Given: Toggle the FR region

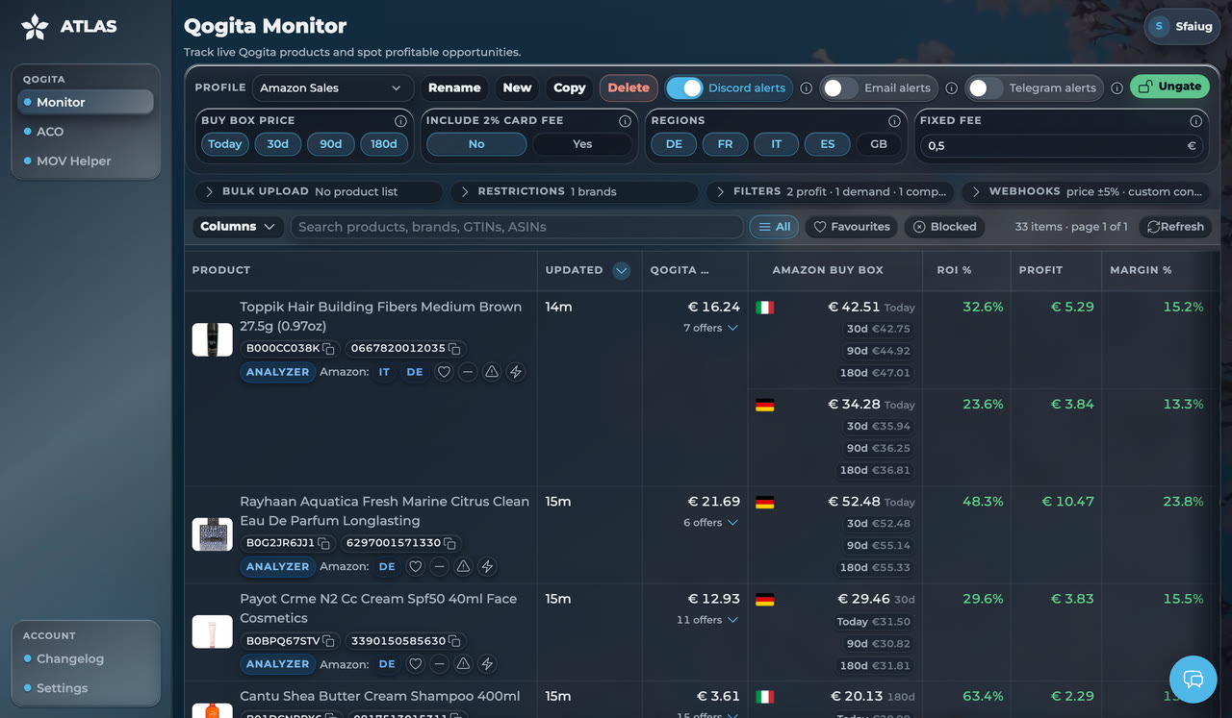Looking at the screenshot, I should (725, 144).
